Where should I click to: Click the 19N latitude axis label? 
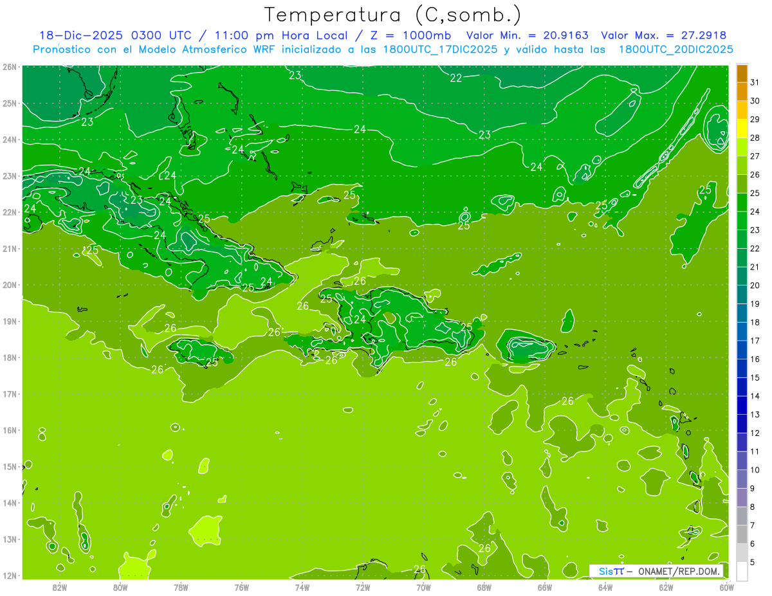[x=10, y=321]
